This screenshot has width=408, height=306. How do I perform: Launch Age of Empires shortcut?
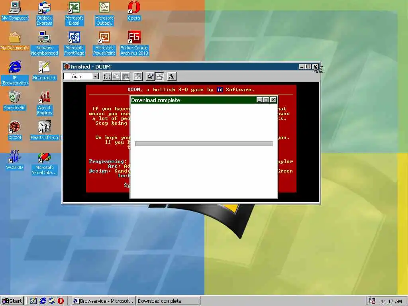pos(45,103)
